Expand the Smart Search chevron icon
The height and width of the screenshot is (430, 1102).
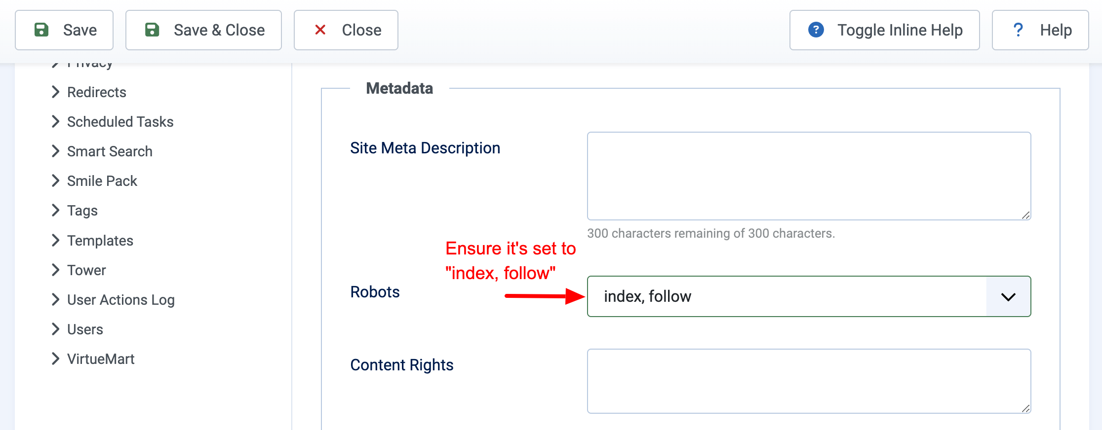point(55,151)
